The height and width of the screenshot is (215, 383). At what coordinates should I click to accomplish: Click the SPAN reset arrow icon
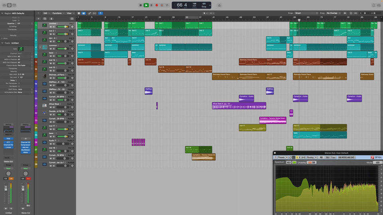pyautogui.click(x=290, y=158)
